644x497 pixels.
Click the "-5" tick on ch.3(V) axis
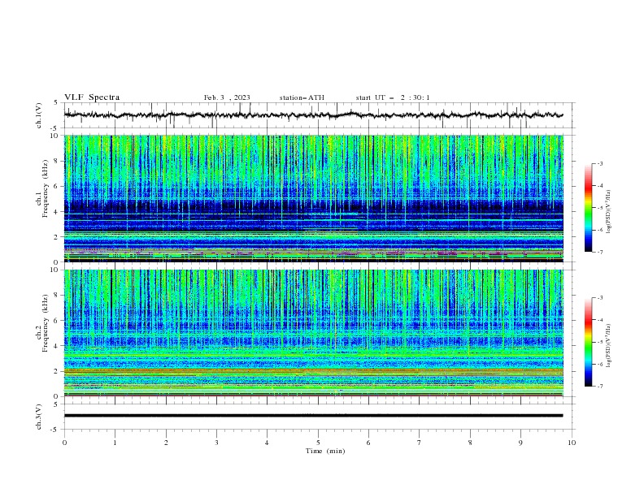pyautogui.click(x=55, y=430)
